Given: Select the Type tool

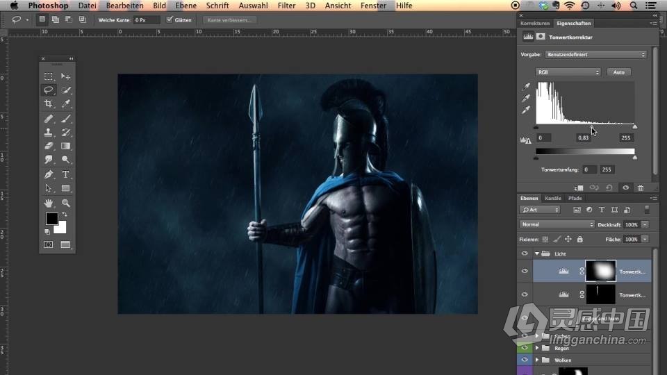Looking at the screenshot, I should click(65, 174).
